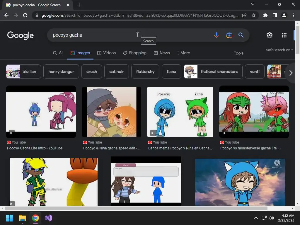Go back with the browser back arrow
The width and height of the screenshot is (300, 225).
6,15
